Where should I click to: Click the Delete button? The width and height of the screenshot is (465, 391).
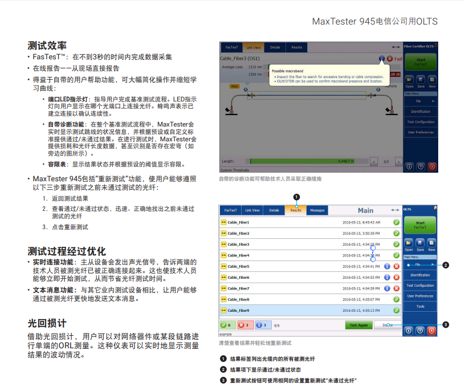point(387,325)
